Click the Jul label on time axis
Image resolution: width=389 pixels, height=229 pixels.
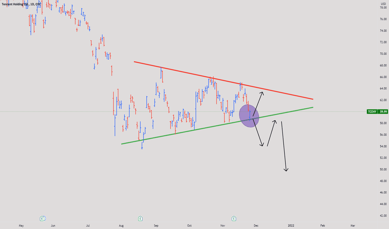(x=88, y=226)
